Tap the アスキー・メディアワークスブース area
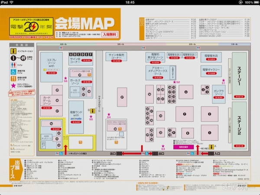 (161, 73)
